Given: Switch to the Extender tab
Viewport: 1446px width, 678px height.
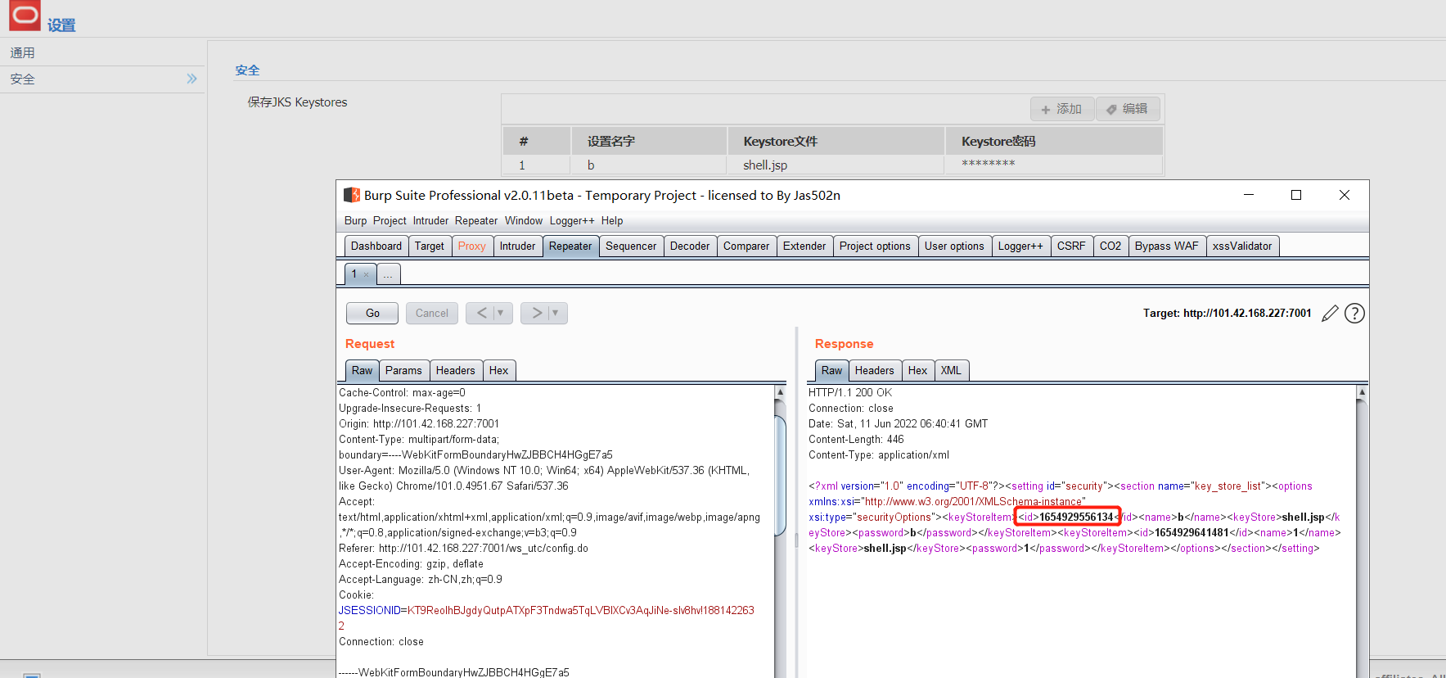Looking at the screenshot, I should (x=804, y=246).
